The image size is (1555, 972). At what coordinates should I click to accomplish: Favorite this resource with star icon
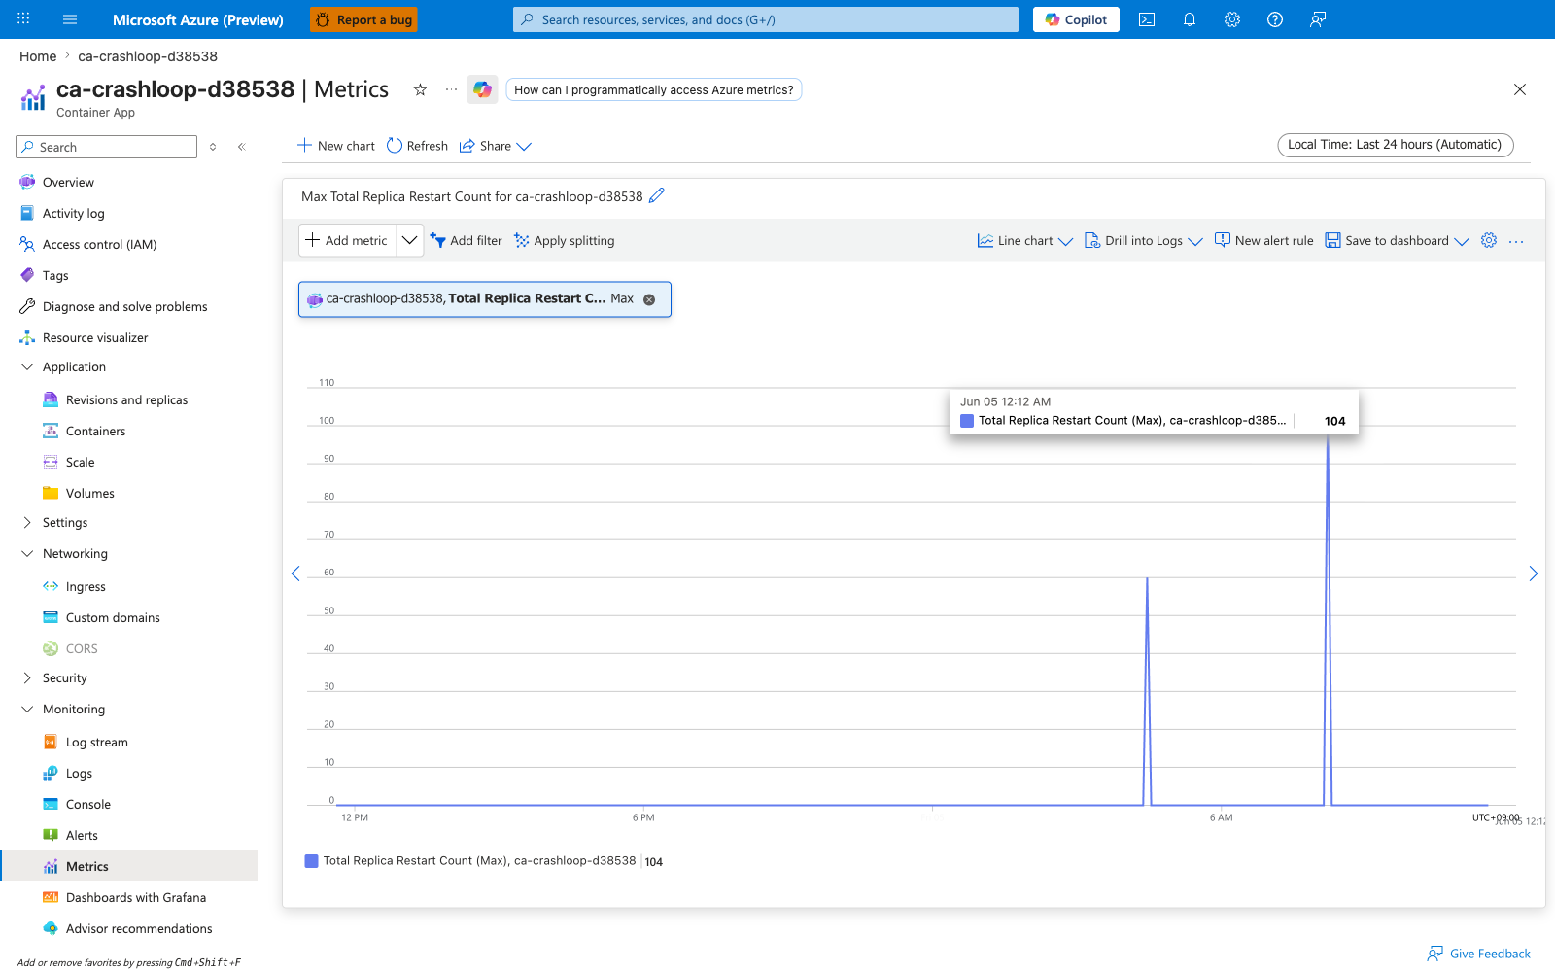[420, 89]
